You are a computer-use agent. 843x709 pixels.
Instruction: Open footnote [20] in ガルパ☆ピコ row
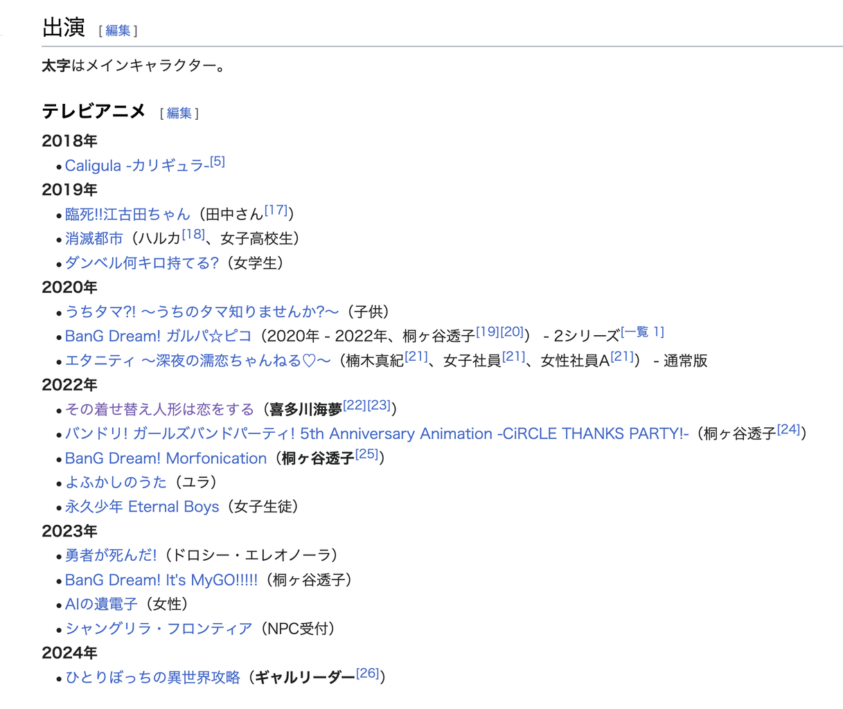point(512,332)
